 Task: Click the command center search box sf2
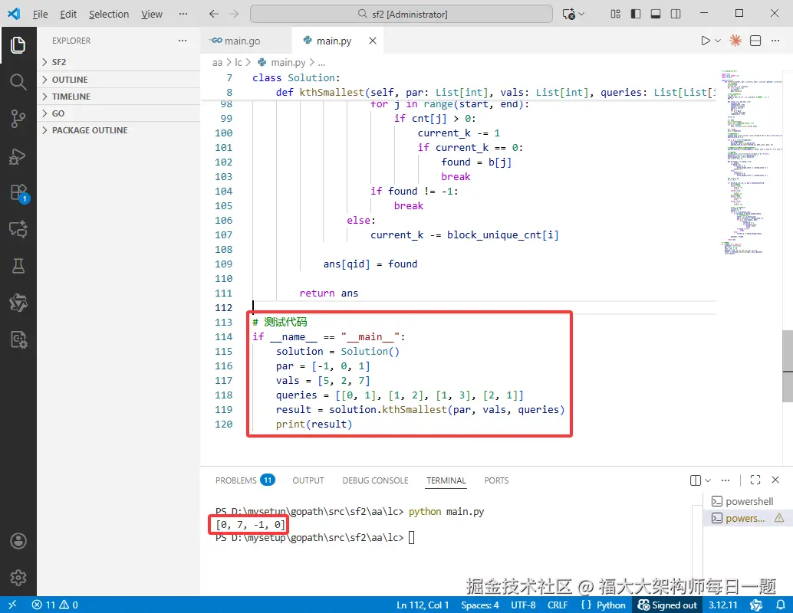tap(401, 14)
